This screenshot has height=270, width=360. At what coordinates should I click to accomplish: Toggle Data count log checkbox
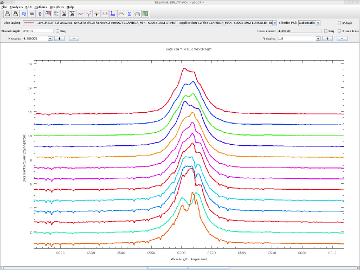(x=325, y=31)
